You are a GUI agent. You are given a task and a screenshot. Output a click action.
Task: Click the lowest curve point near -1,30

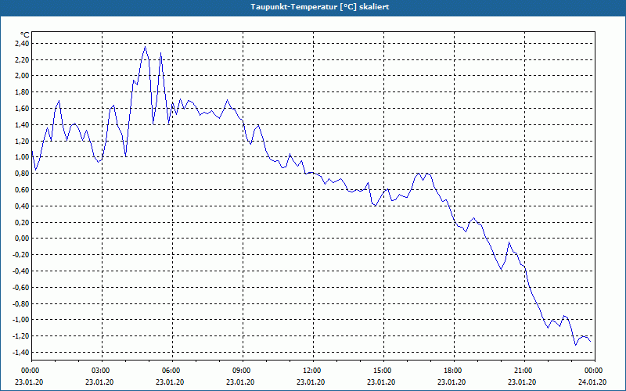(575, 345)
